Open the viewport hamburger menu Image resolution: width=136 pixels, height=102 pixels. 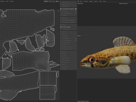[78, 1]
